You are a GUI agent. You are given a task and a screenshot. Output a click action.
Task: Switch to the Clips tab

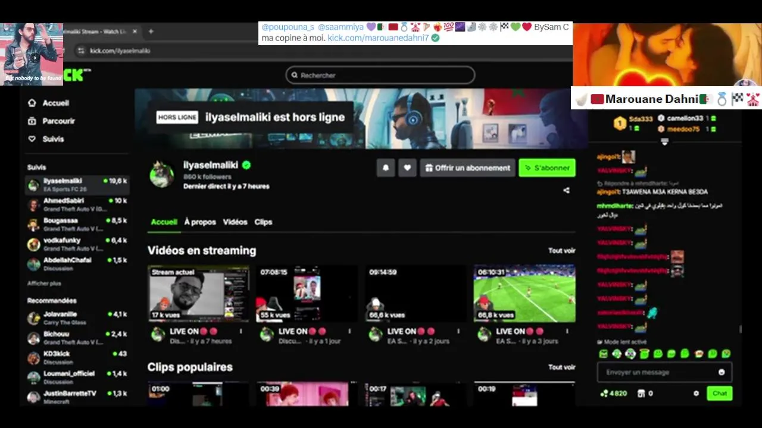click(x=263, y=222)
